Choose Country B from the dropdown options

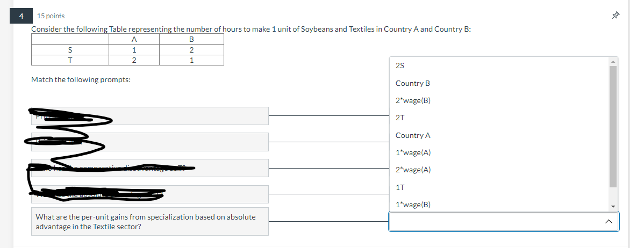pos(500,83)
